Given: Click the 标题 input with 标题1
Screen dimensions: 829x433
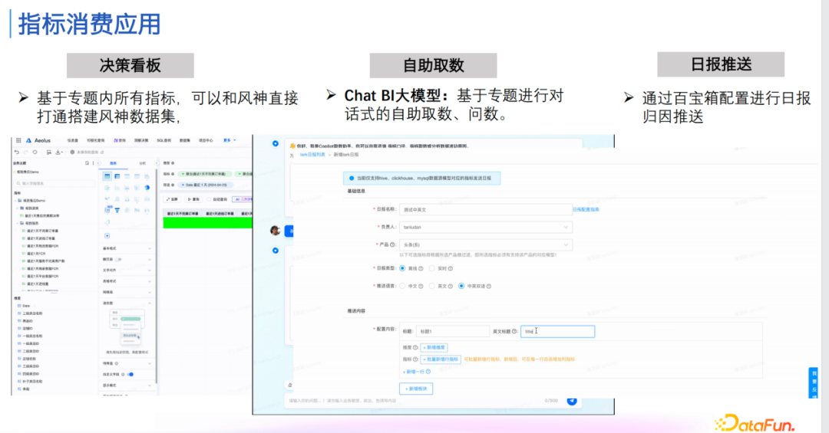Looking at the screenshot, I should [x=453, y=332].
